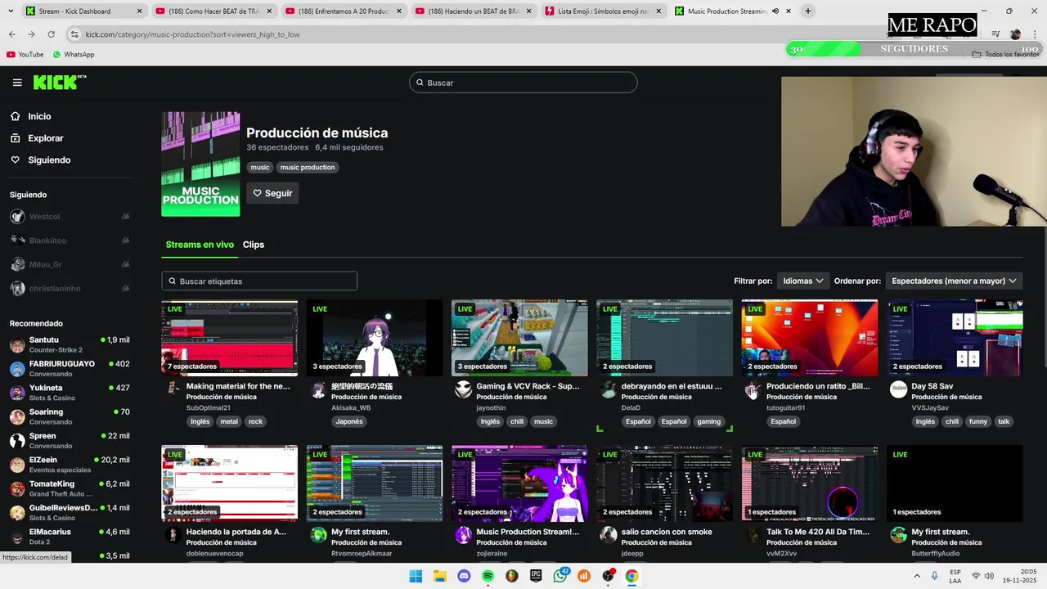The height and width of the screenshot is (589, 1047).
Task: Click the music category tag
Action: coord(260,167)
